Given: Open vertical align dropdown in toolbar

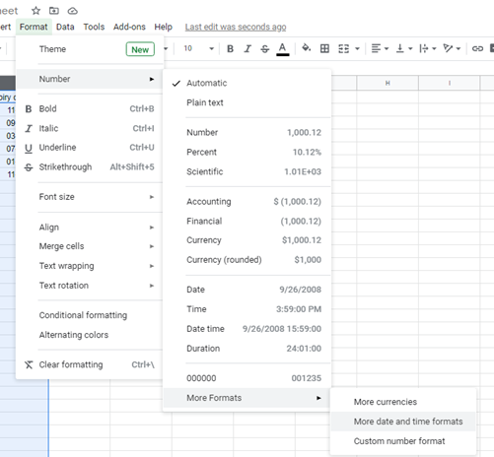Looking at the screenshot, I should [x=404, y=48].
